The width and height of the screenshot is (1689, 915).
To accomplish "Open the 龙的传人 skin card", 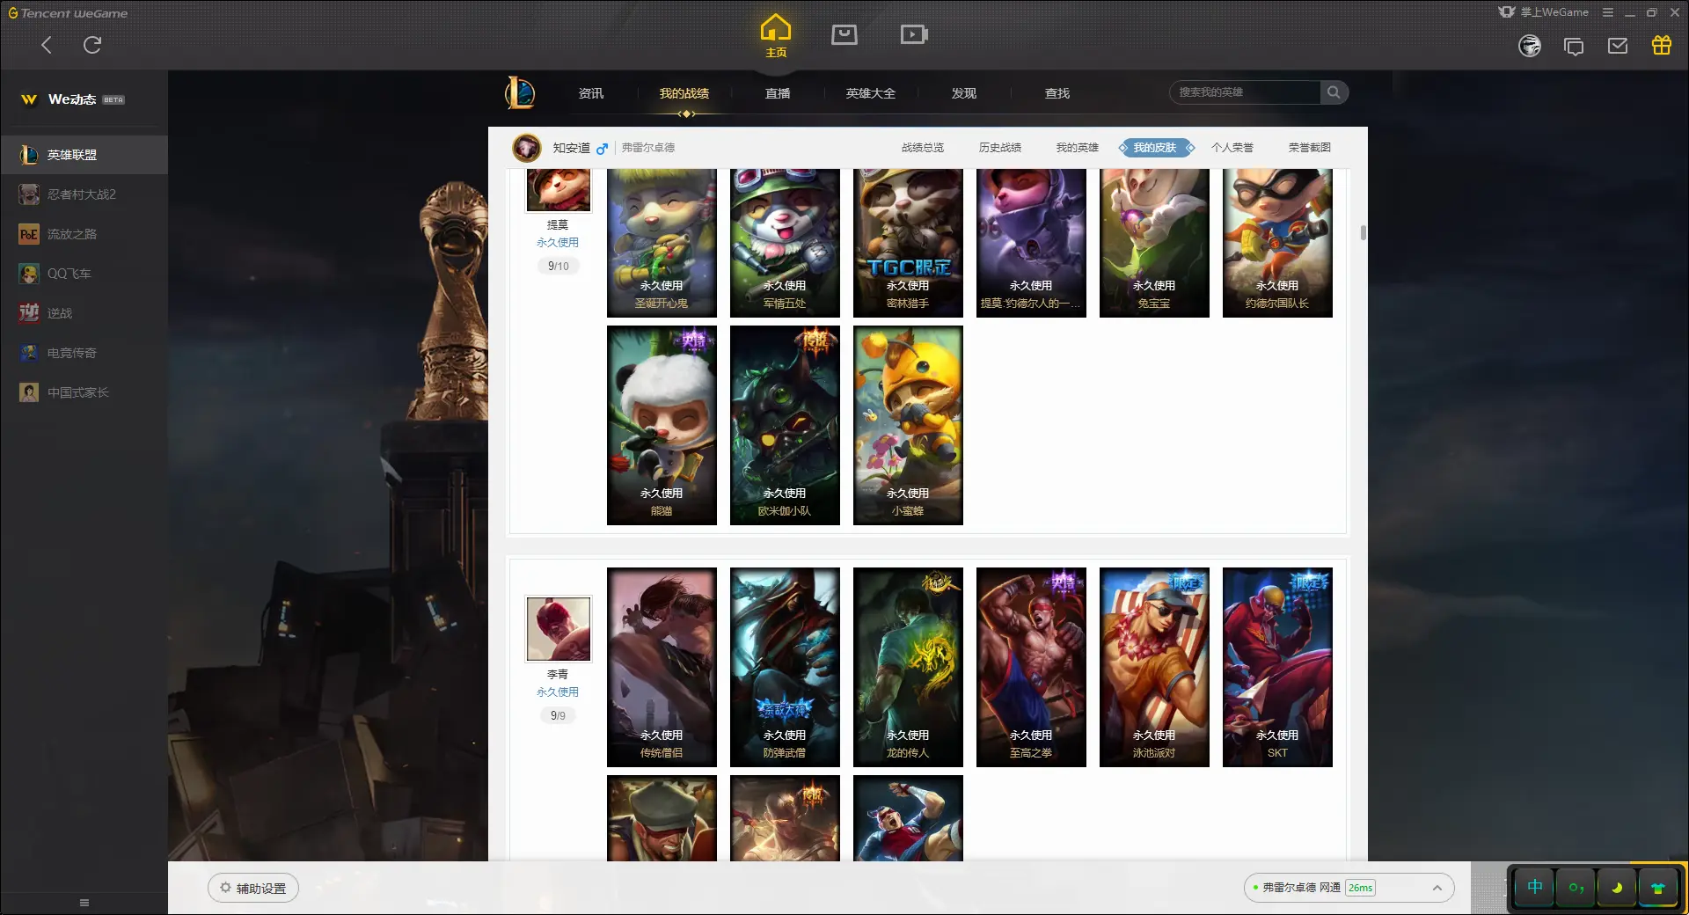I will coord(908,668).
